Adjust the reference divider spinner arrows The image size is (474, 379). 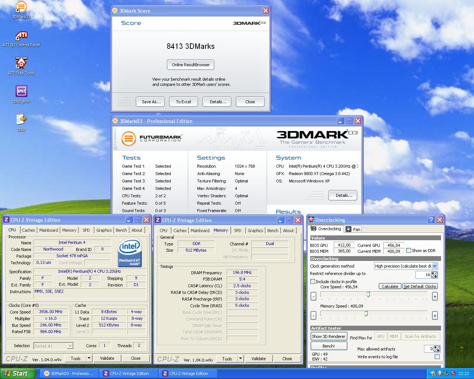coord(434,275)
